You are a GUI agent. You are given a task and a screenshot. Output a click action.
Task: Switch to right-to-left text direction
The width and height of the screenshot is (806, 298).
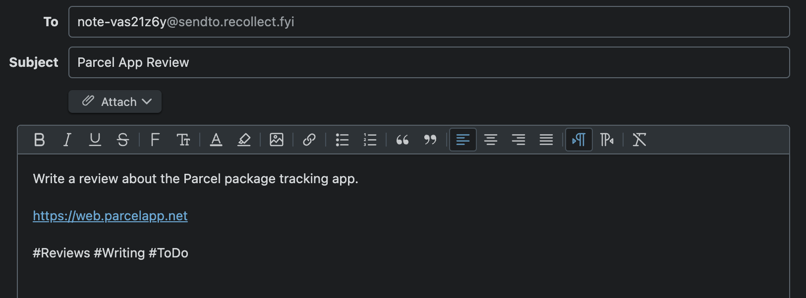[607, 140]
